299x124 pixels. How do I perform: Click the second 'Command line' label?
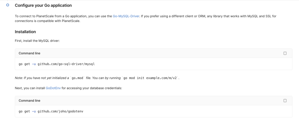tap(29, 101)
